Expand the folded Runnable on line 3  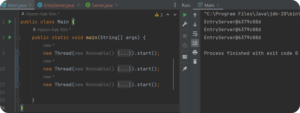pos(19,53)
